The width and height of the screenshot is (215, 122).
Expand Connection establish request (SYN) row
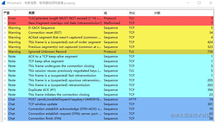(x=5, y=114)
